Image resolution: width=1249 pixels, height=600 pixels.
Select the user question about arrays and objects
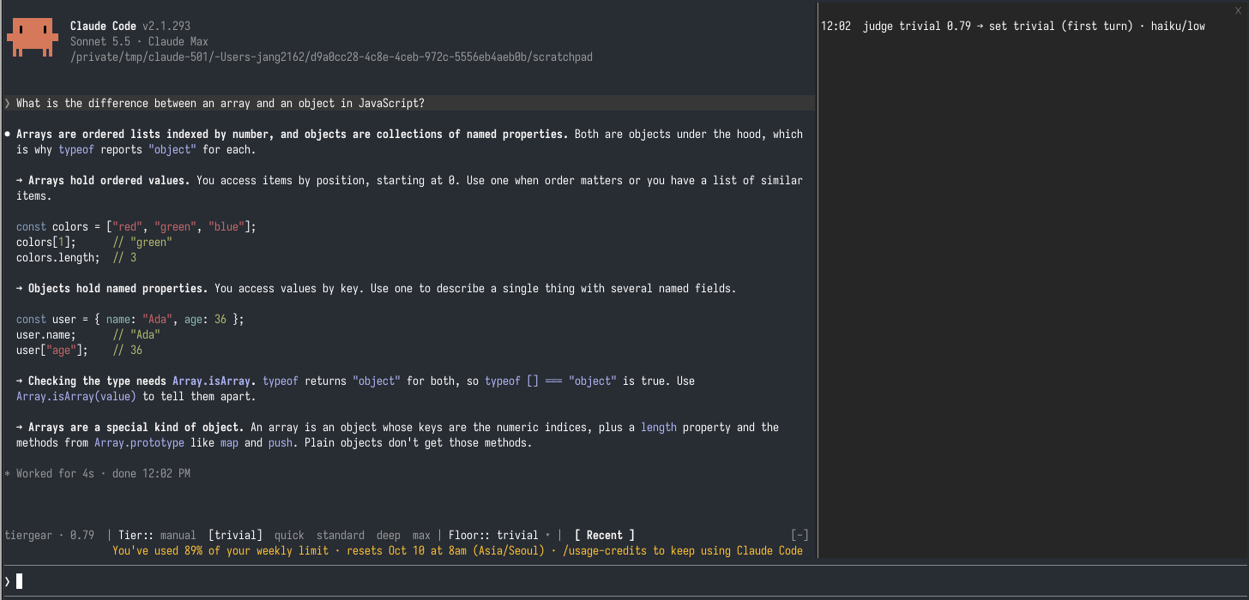408,103
